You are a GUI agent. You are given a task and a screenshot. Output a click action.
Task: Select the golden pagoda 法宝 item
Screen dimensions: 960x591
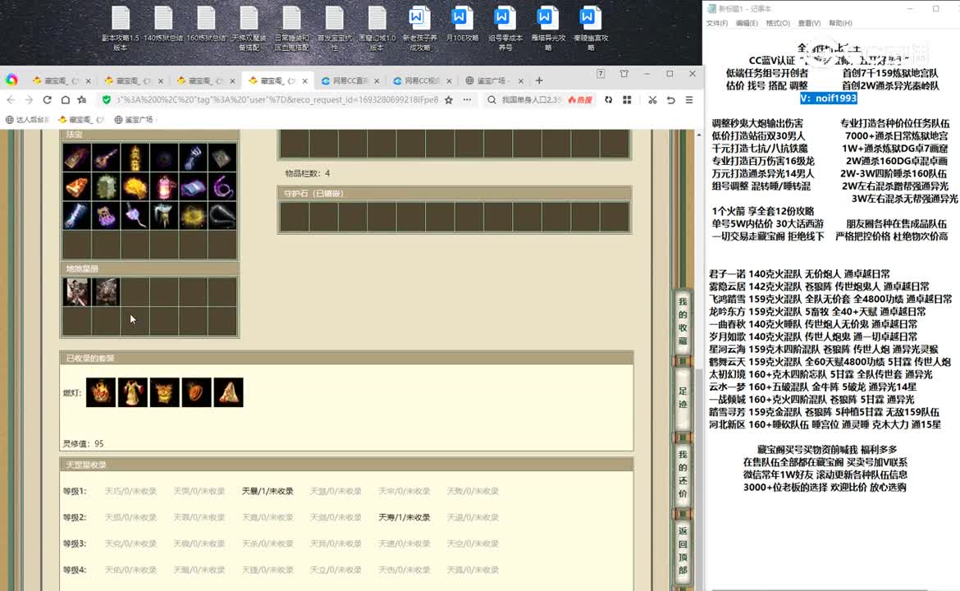tap(135, 158)
